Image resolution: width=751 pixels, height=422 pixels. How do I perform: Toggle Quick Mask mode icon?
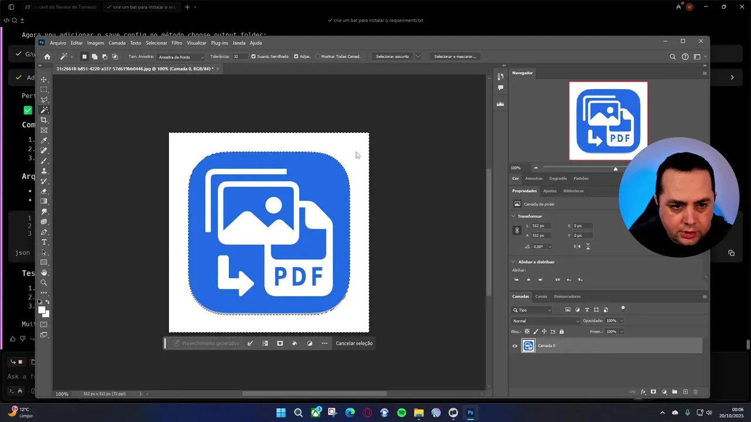click(x=44, y=325)
